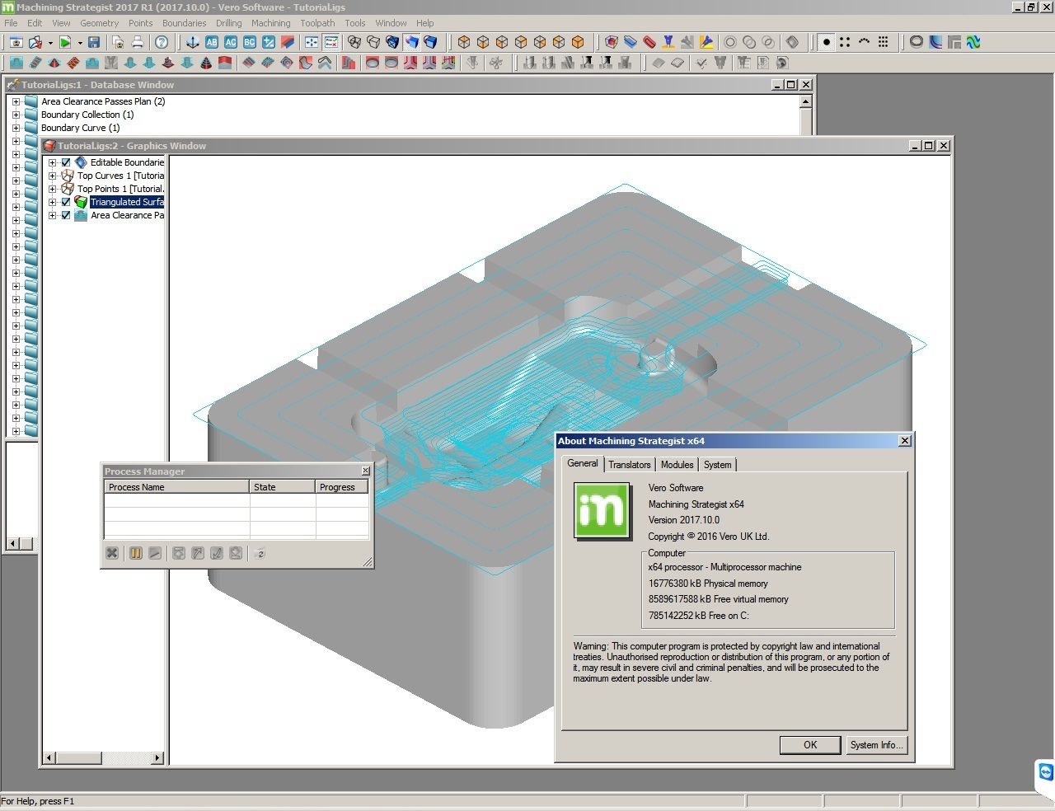Click the Database Window scroll up arrow

[x=806, y=101]
